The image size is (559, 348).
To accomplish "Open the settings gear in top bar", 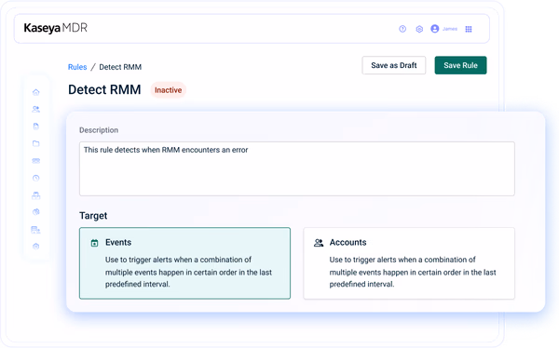I will [x=419, y=29].
